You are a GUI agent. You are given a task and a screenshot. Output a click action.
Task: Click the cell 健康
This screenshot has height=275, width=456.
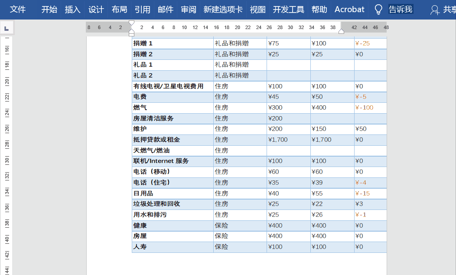[173, 226]
